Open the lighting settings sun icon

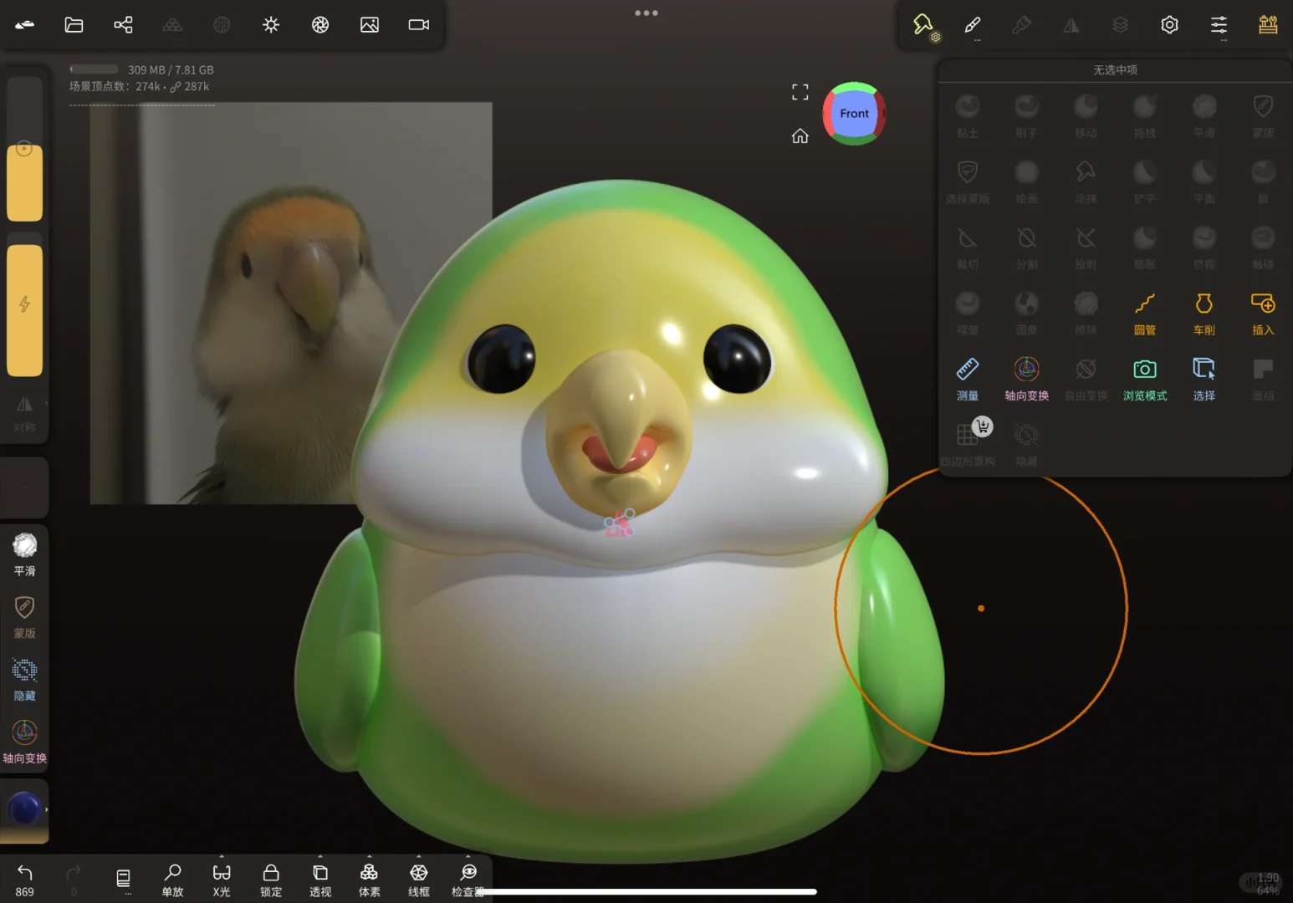[271, 24]
